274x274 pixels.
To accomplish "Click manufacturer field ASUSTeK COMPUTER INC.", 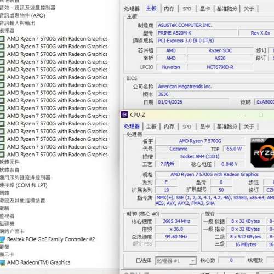I will click(x=215, y=25).
